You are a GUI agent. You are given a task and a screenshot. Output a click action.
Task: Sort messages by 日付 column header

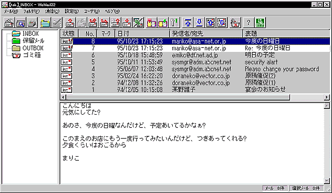[142, 34]
